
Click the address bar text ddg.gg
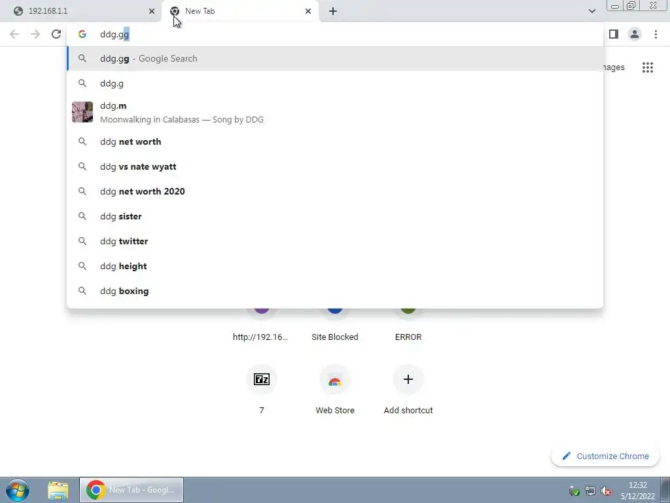(115, 34)
